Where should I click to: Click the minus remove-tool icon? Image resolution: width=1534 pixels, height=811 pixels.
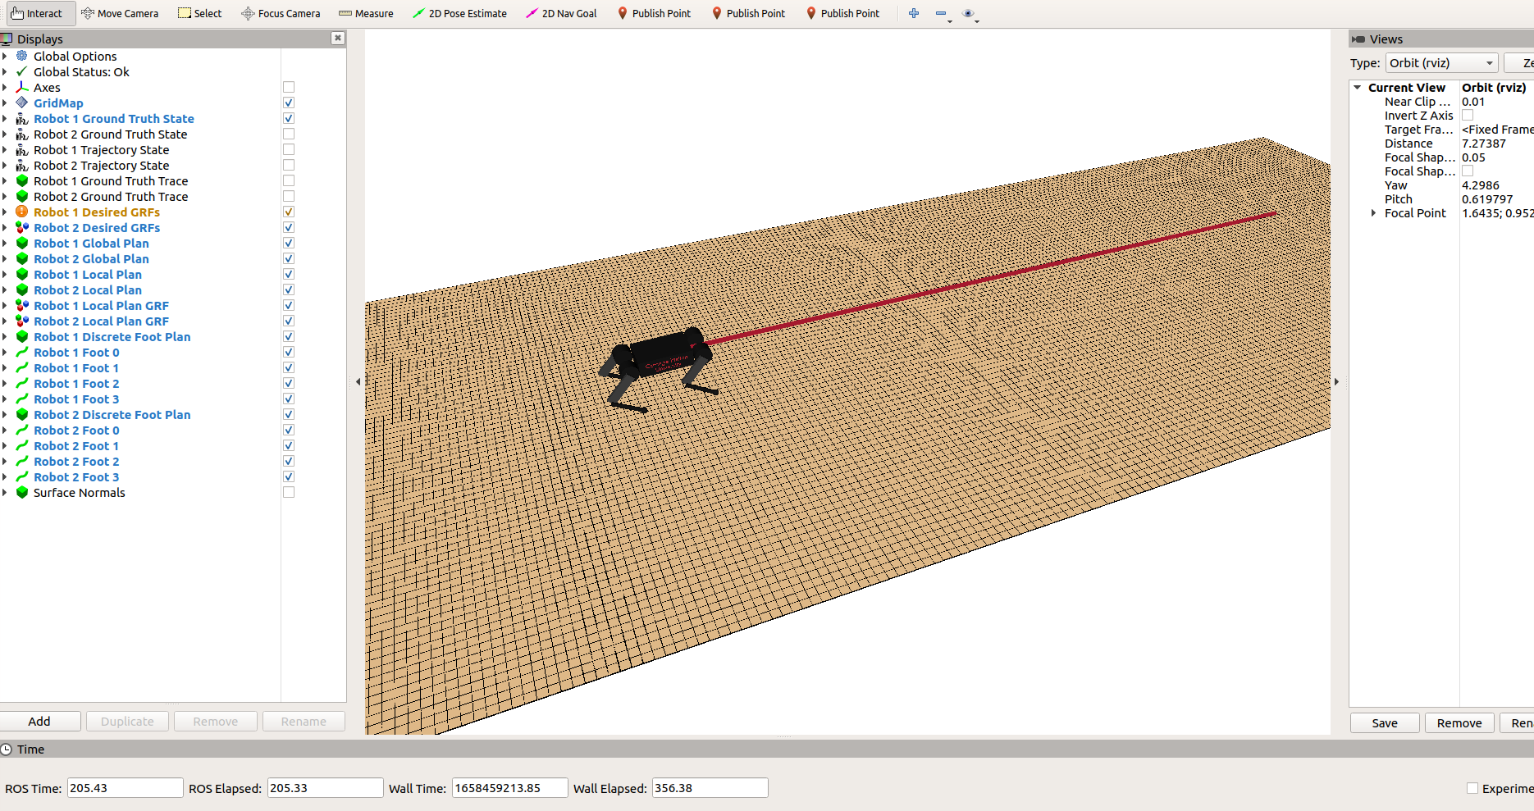click(x=942, y=13)
